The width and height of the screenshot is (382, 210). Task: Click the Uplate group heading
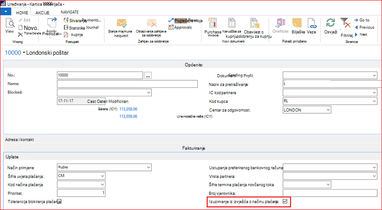[x=12, y=157]
